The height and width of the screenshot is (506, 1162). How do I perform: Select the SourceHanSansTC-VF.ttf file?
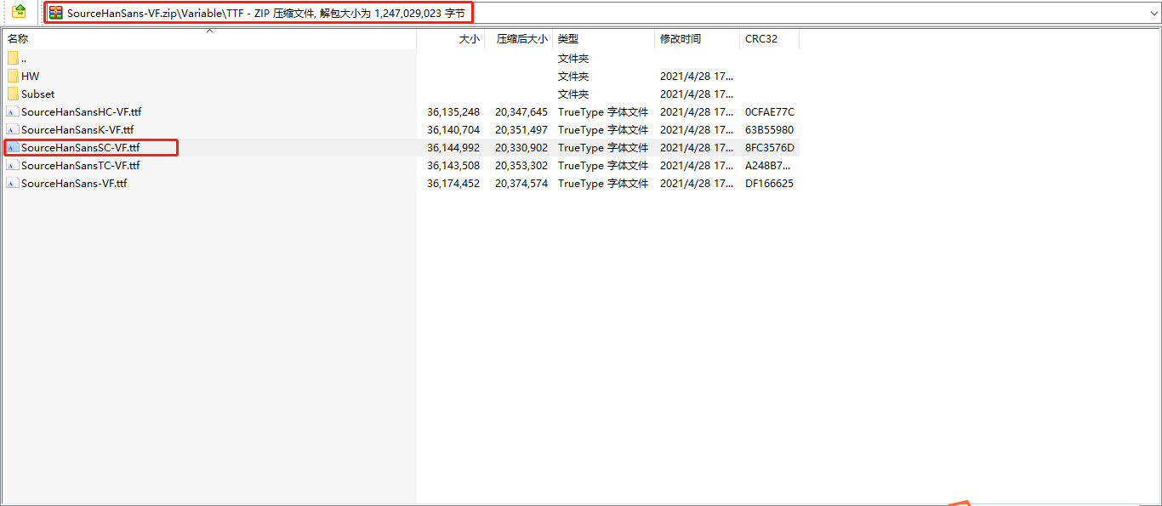coord(83,165)
